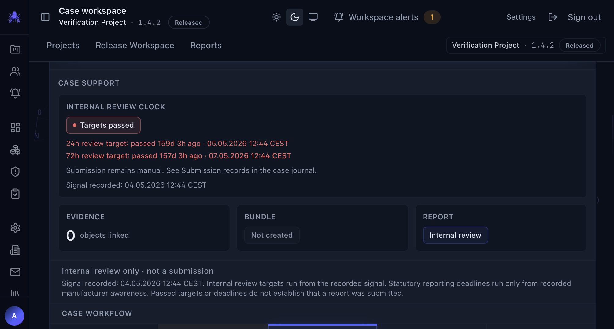Viewport: 614px width, 329px height.
Task: Click the Internal review report button
Action: (455, 235)
